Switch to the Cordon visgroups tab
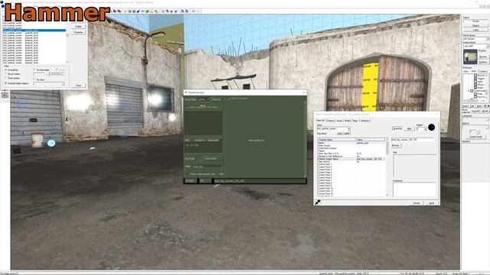 [483, 71]
